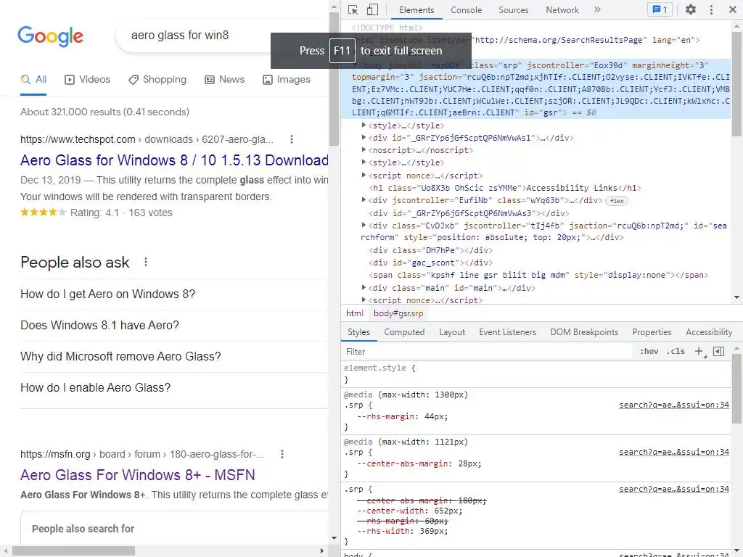Expand the noscript node

pos(364,149)
